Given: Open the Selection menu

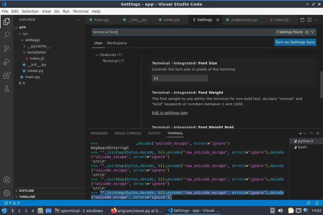Looking at the screenshot, I should [30, 11].
